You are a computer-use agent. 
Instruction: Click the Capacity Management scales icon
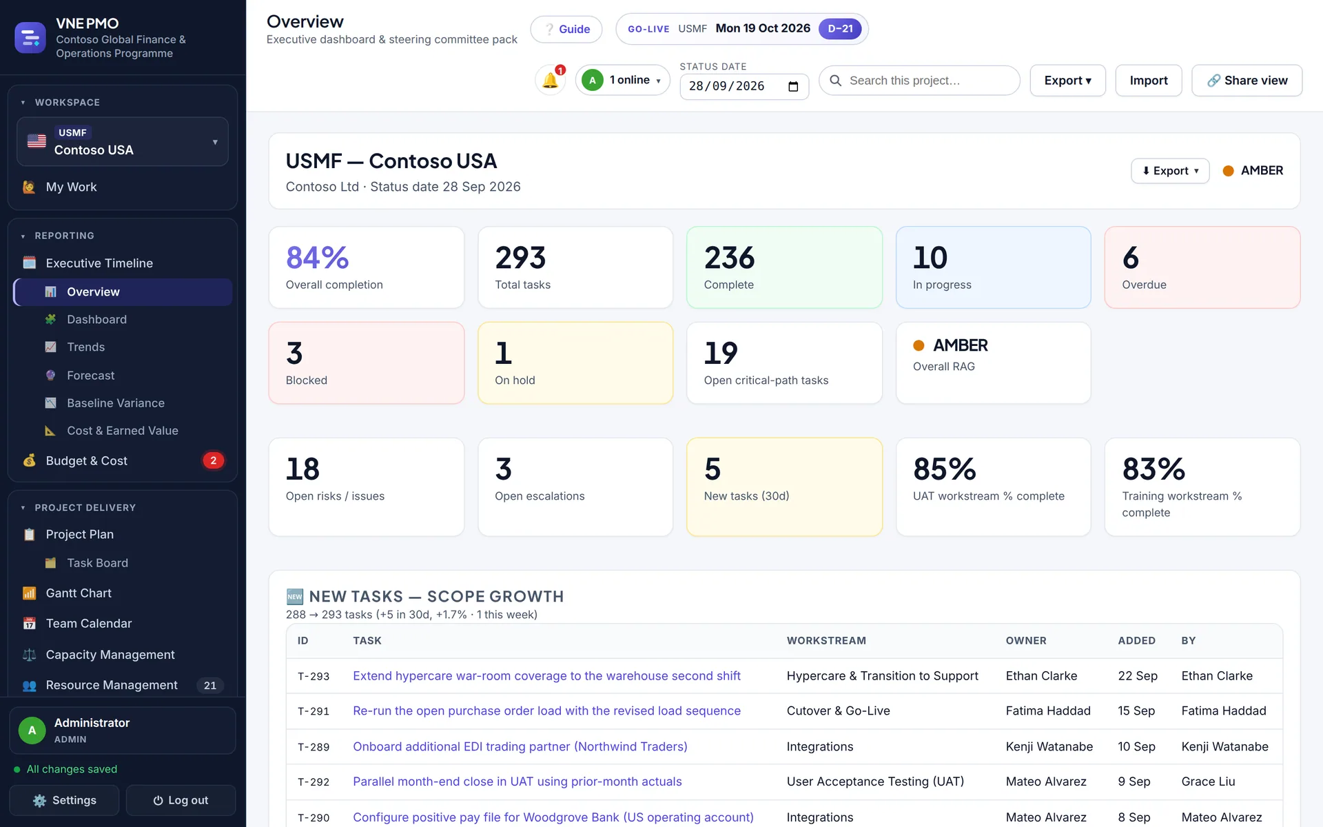point(29,655)
